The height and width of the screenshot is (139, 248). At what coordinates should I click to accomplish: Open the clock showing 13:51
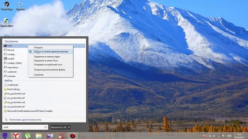coord(239,136)
